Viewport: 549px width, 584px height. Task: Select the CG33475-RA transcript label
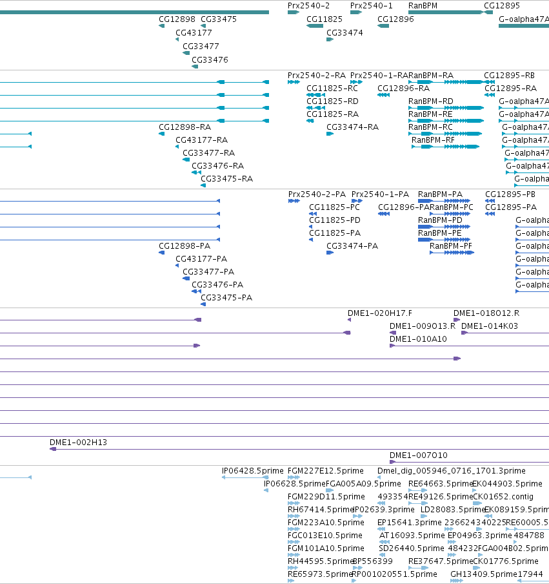(x=226, y=179)
